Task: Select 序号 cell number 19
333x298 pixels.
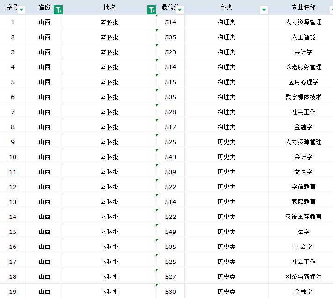Action: (13, 291)
